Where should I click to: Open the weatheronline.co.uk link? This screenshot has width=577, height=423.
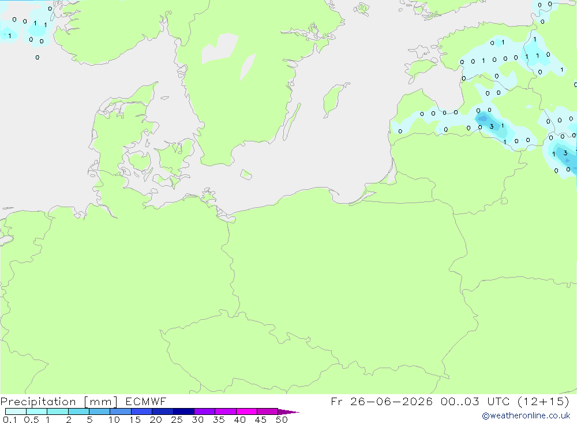point(526,415)
